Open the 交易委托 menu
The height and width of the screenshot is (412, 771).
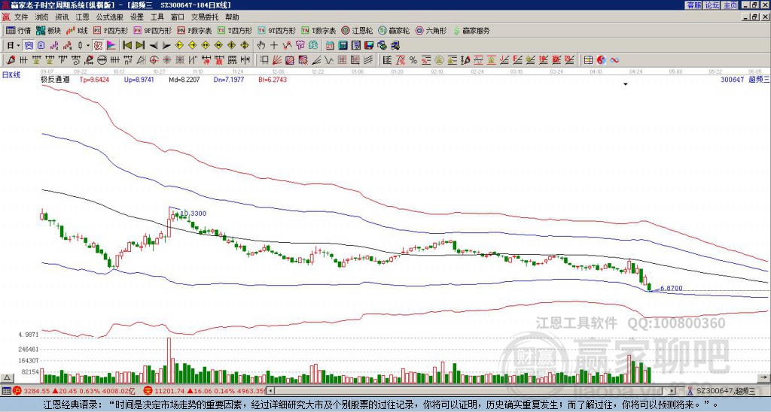click(205, 17)
